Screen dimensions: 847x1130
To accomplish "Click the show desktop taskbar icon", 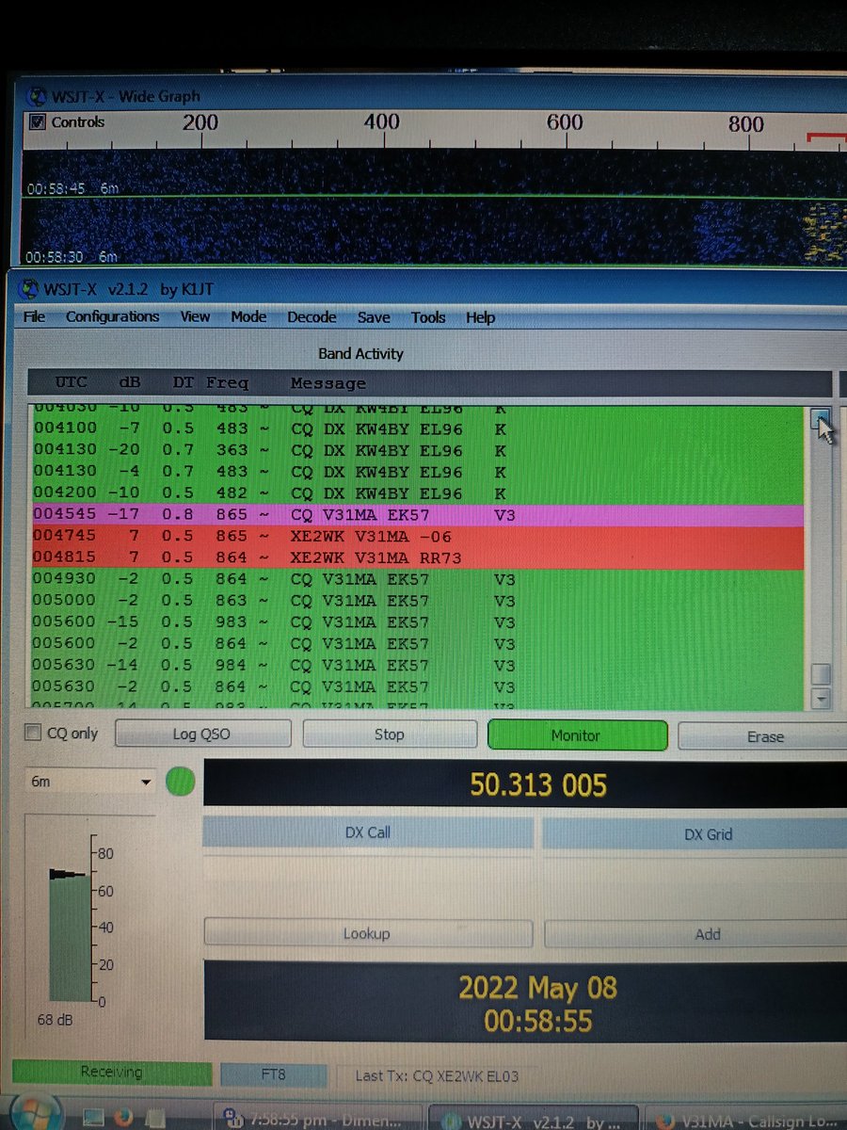I will pyautogui.click(x=92, y=1118).
